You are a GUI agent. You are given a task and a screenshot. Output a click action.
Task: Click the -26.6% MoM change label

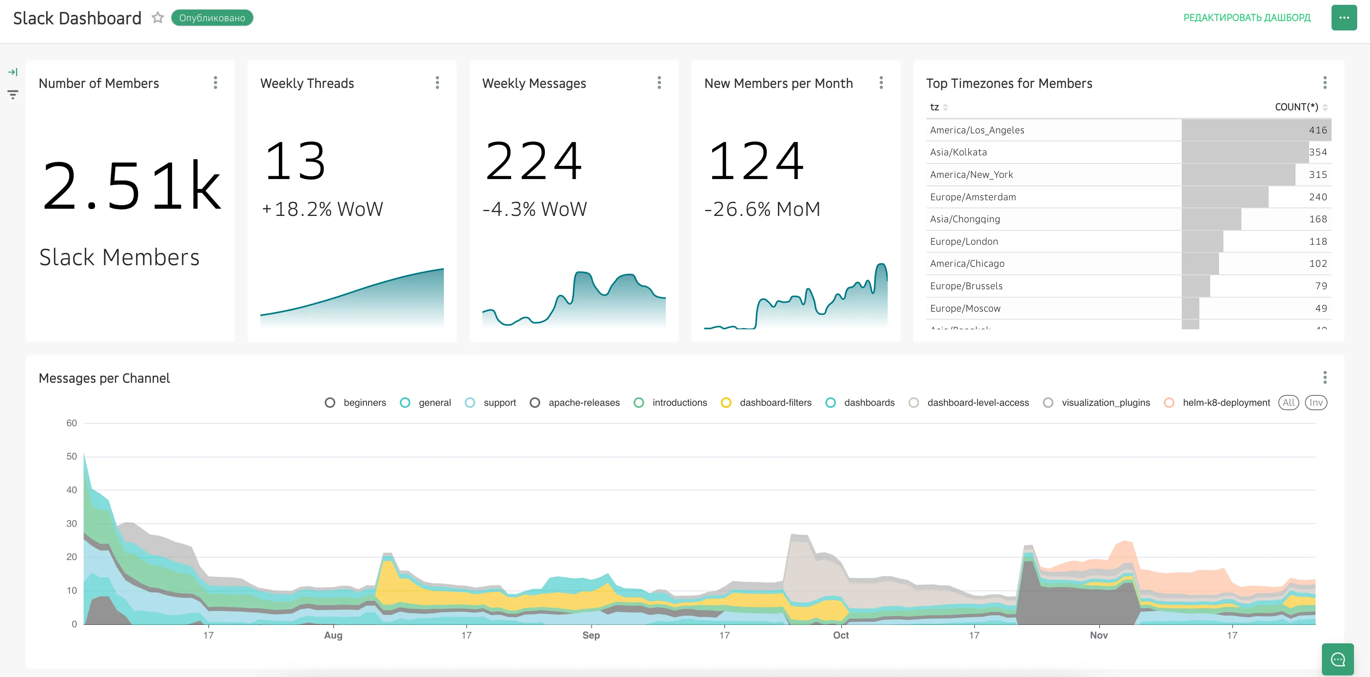point(762,209)
